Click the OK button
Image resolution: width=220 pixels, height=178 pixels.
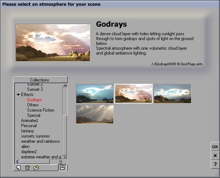pyautogui.click(x=215, y=147)
